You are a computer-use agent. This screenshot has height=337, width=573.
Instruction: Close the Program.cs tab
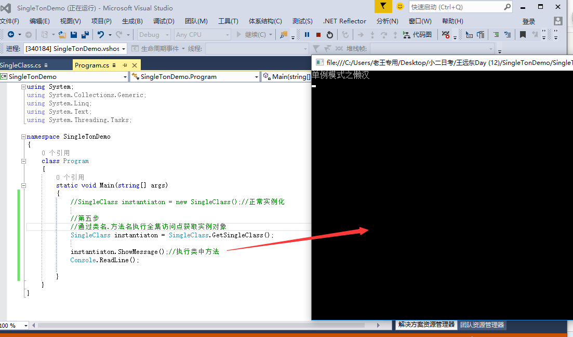[x=135, y=65]
